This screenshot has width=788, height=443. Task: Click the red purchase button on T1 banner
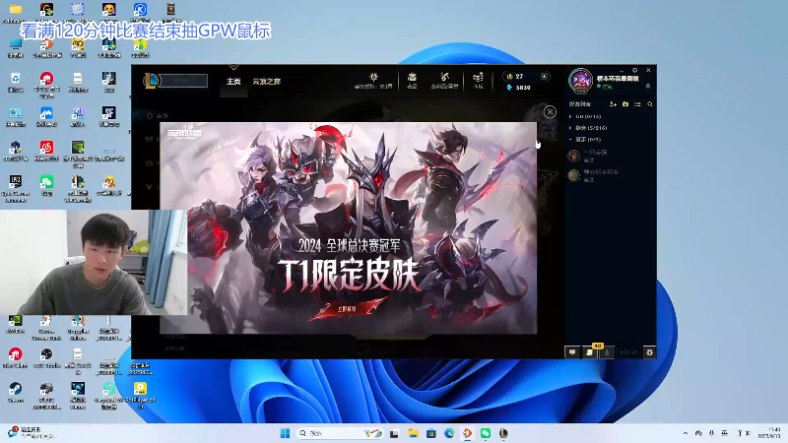[347, 308]
